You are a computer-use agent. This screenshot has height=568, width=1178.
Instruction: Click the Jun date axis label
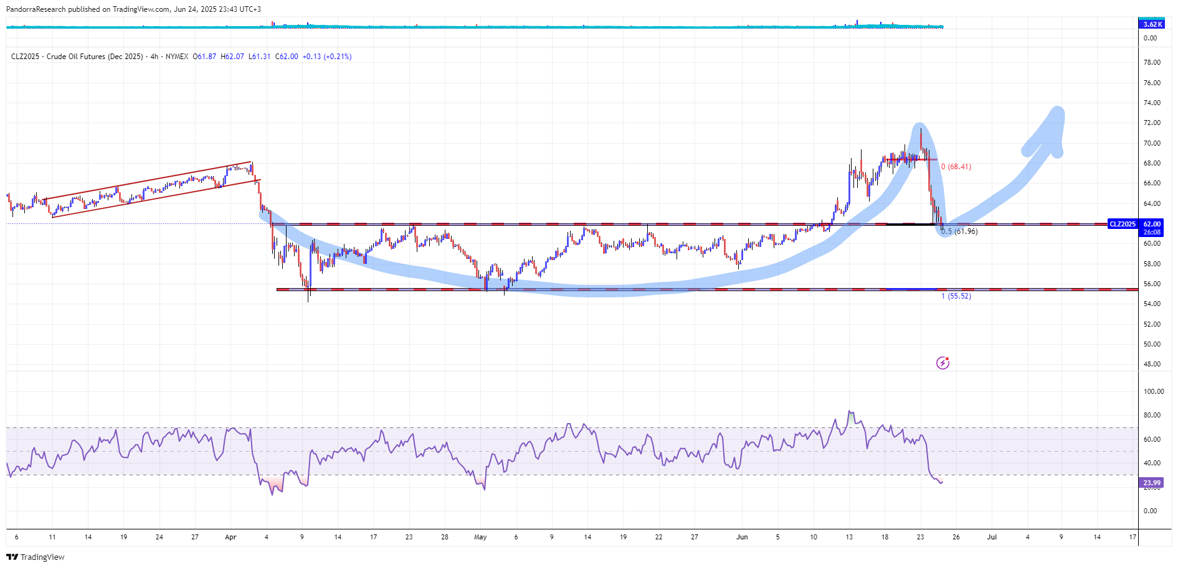tap(742, 537)
